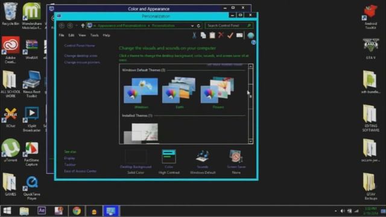Viewport: 386px width, 217px height.
Task: Select the FastStone Capture desktop icon
Action: tap(32, 154)
